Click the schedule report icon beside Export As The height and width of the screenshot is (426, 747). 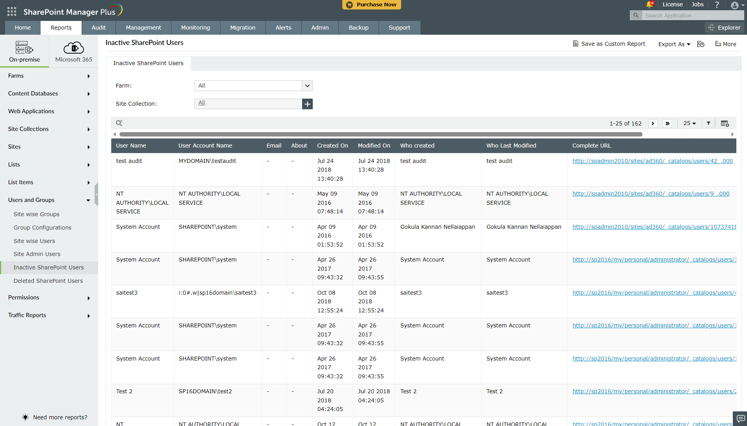click(x=701, y=44)
